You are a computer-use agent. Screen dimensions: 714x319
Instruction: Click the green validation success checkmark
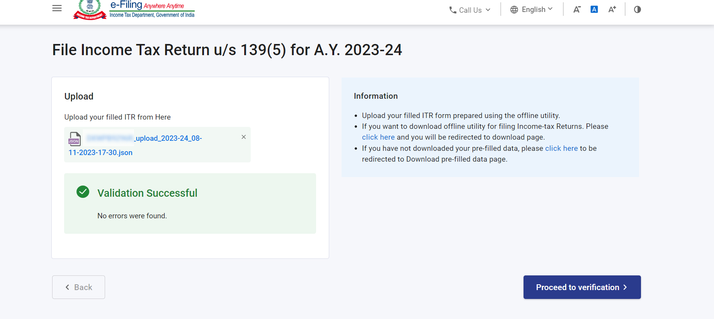[x=83, y=192]
